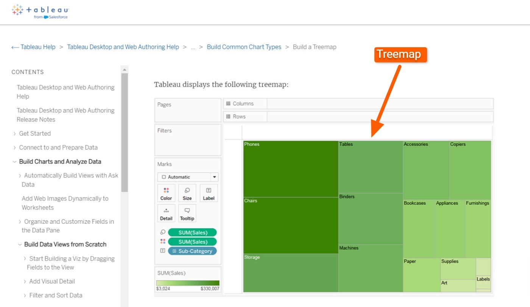Screen dimensions: 530x307
Task: Click the contents sidebar scrollbar thumb
Action: click(125, 132)
